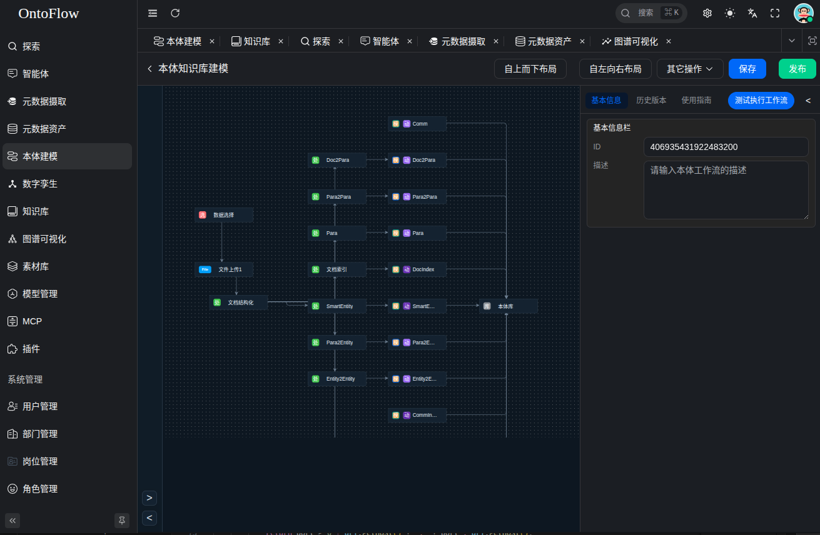820x535 pixels.
Task: Open language translation switcher
Action: point(752,13)
